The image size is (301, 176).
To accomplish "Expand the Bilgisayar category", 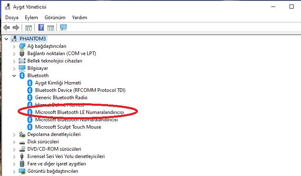I will (x=14, y=68).
